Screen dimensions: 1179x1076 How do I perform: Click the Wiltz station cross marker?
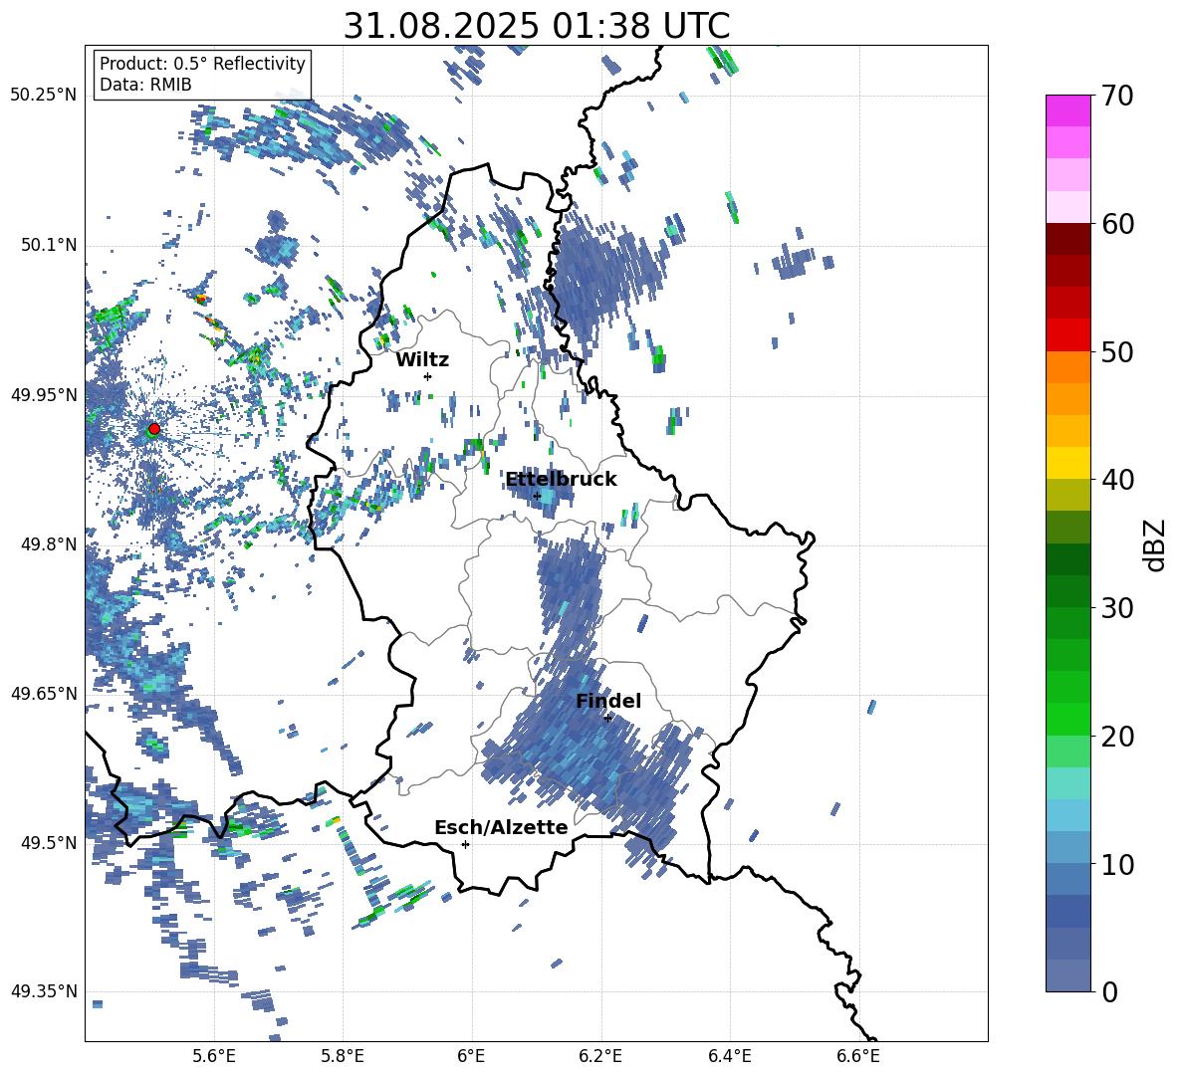pyautogui.click(x=428, y=376)
